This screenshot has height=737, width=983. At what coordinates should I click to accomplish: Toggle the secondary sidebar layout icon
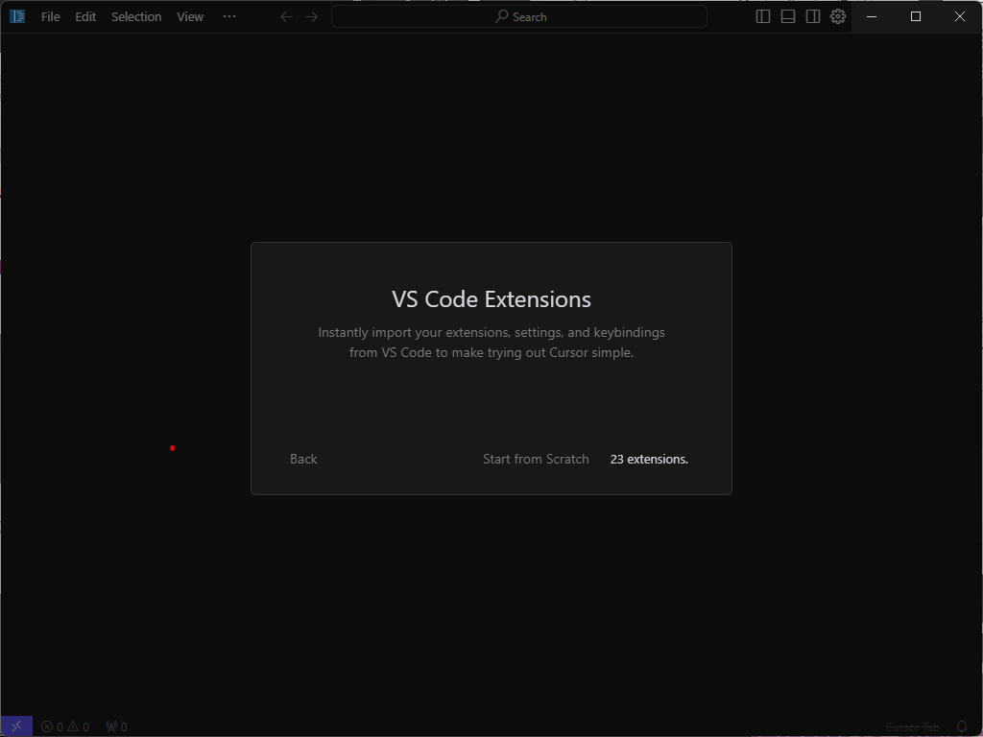pyautogui.click(x=813, y=17)
